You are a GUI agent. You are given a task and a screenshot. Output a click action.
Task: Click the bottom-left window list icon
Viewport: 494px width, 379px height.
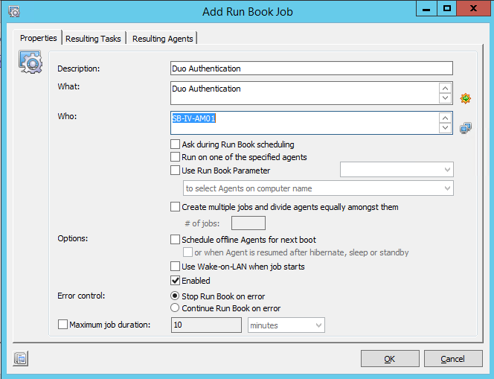21,358
